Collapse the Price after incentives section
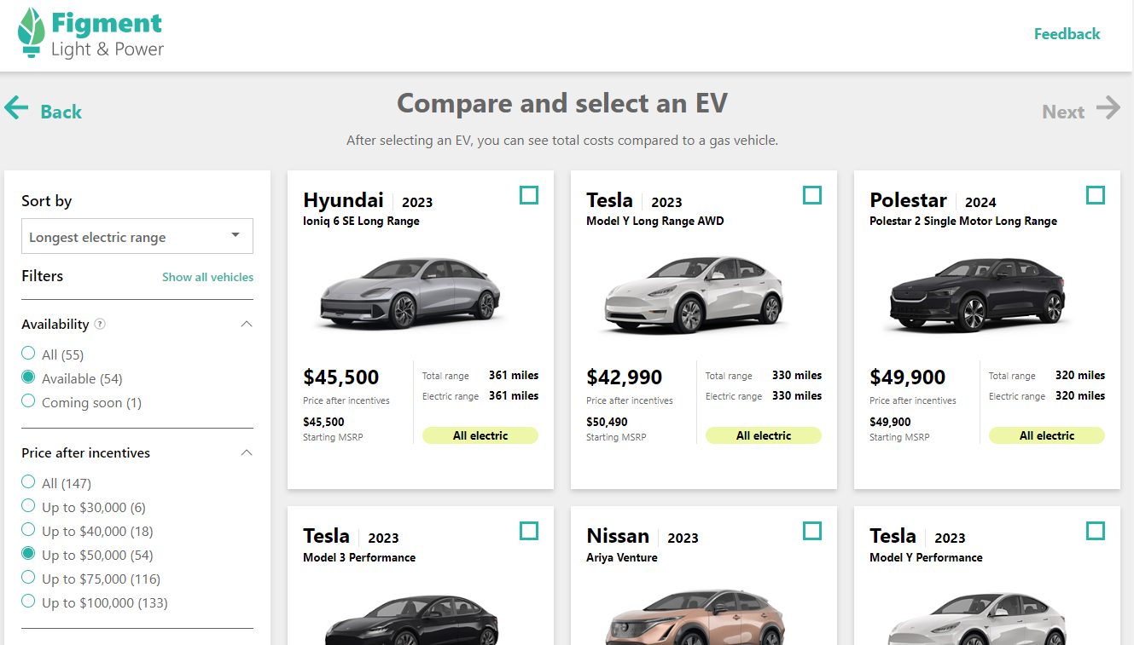1134x645 pixels. (x=247, y=452)
